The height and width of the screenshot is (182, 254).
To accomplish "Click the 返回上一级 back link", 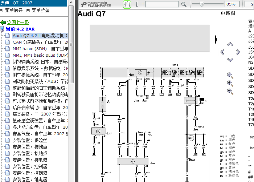I will click(18, 22).
